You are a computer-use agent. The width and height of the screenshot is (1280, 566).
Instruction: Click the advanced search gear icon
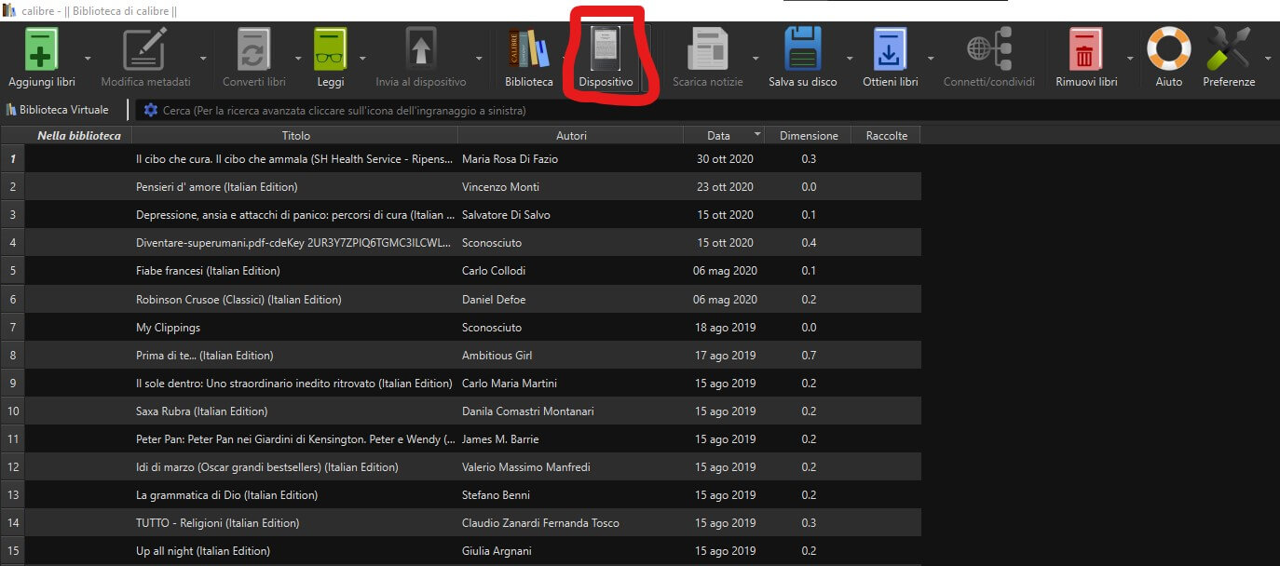(150, 111)
